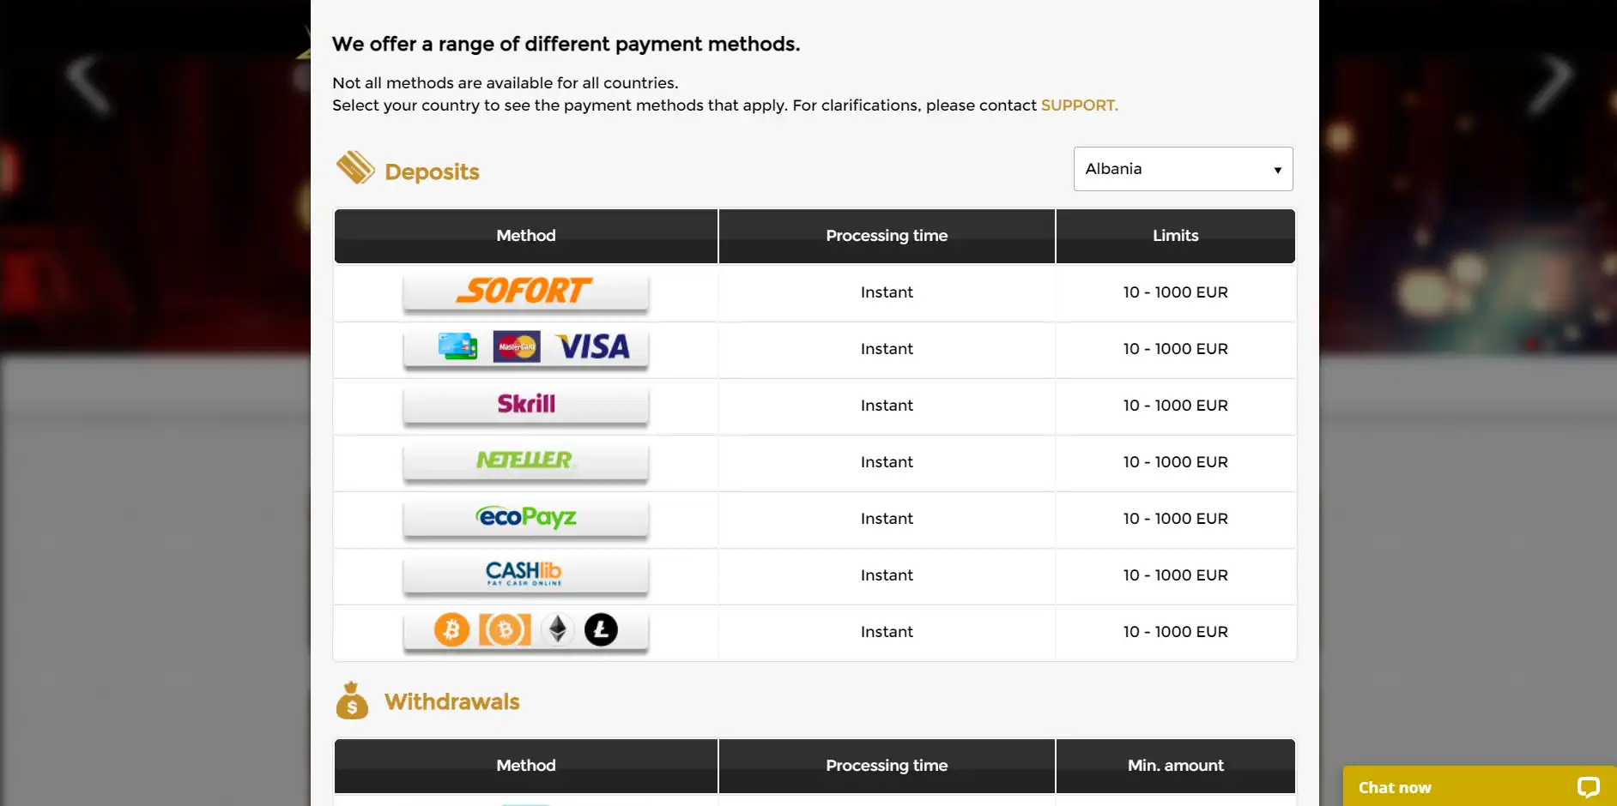This screenshot has width=1617, height=806.
Task: Select the Ethereum diamond icon
Action: point(558,629)
